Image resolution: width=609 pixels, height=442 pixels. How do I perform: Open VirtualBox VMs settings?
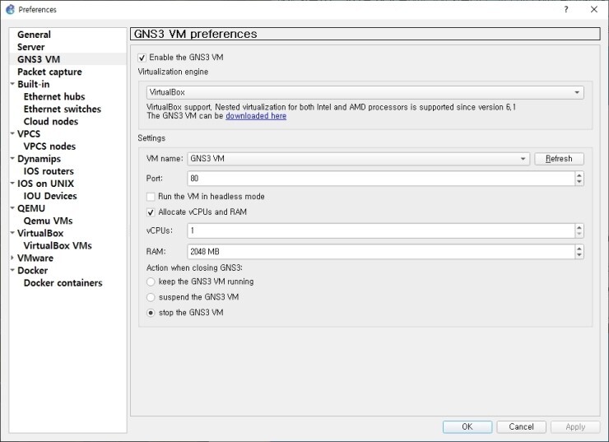point(58,246)
